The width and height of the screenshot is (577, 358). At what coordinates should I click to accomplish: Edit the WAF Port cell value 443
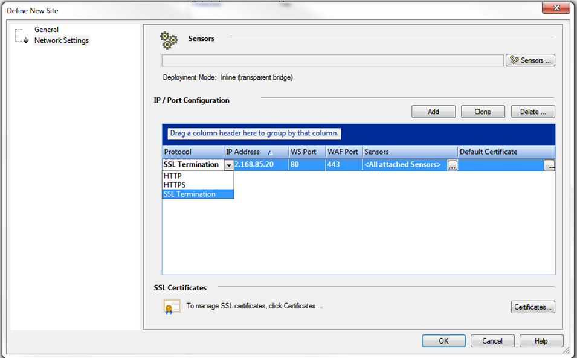pos(343,165)
